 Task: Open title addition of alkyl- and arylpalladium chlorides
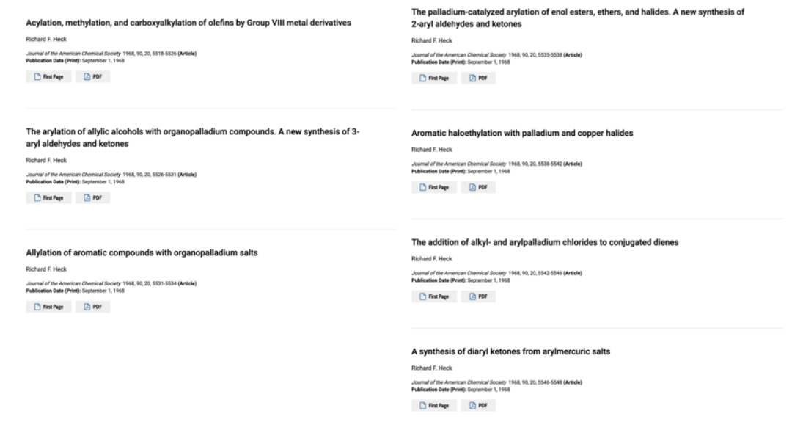tap(545, 243)
